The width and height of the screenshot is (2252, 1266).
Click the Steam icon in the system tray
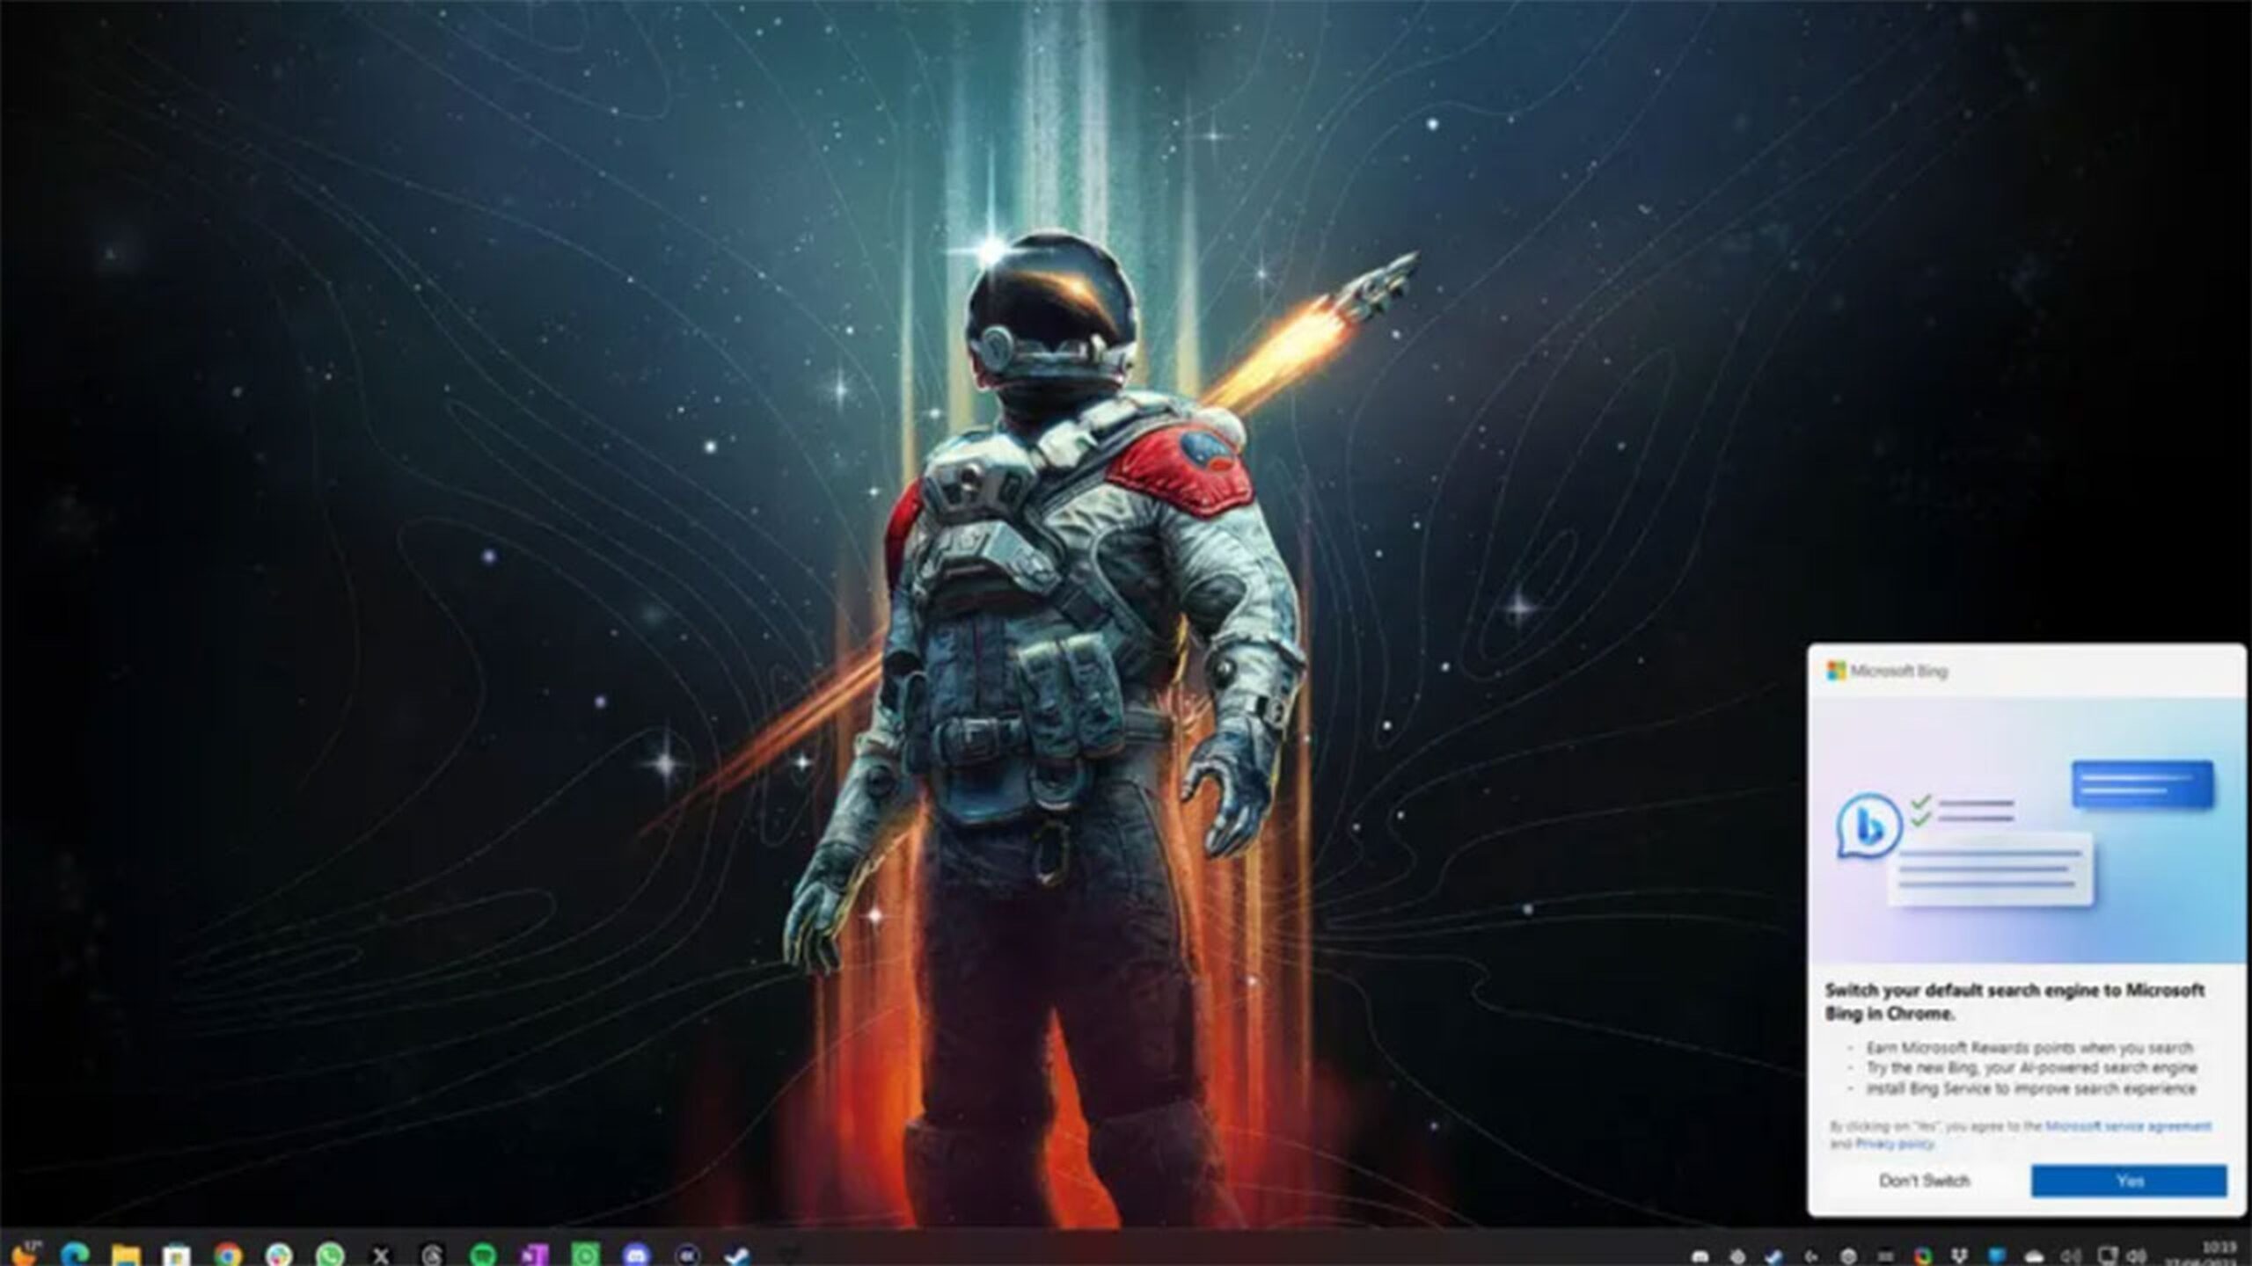tap(1773, 1257)
